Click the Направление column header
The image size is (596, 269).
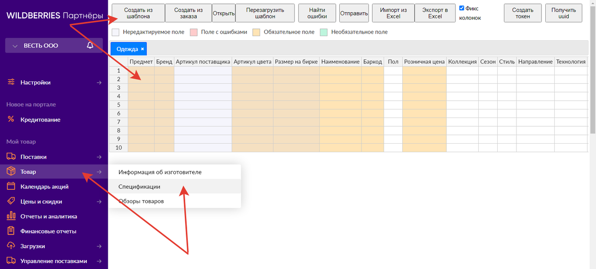[535, 62]
